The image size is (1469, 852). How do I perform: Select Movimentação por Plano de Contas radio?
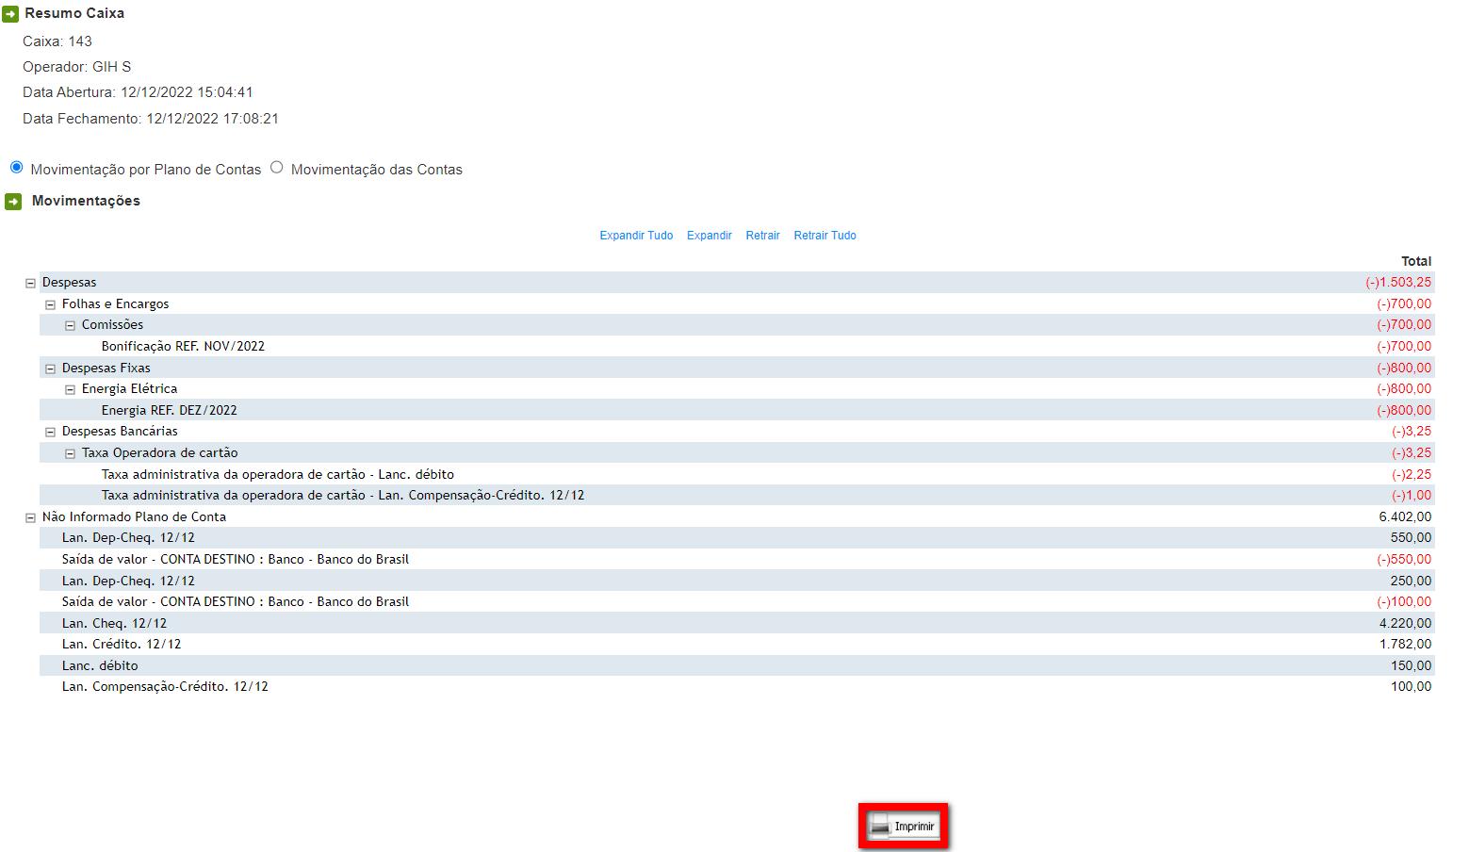(17, 168)
